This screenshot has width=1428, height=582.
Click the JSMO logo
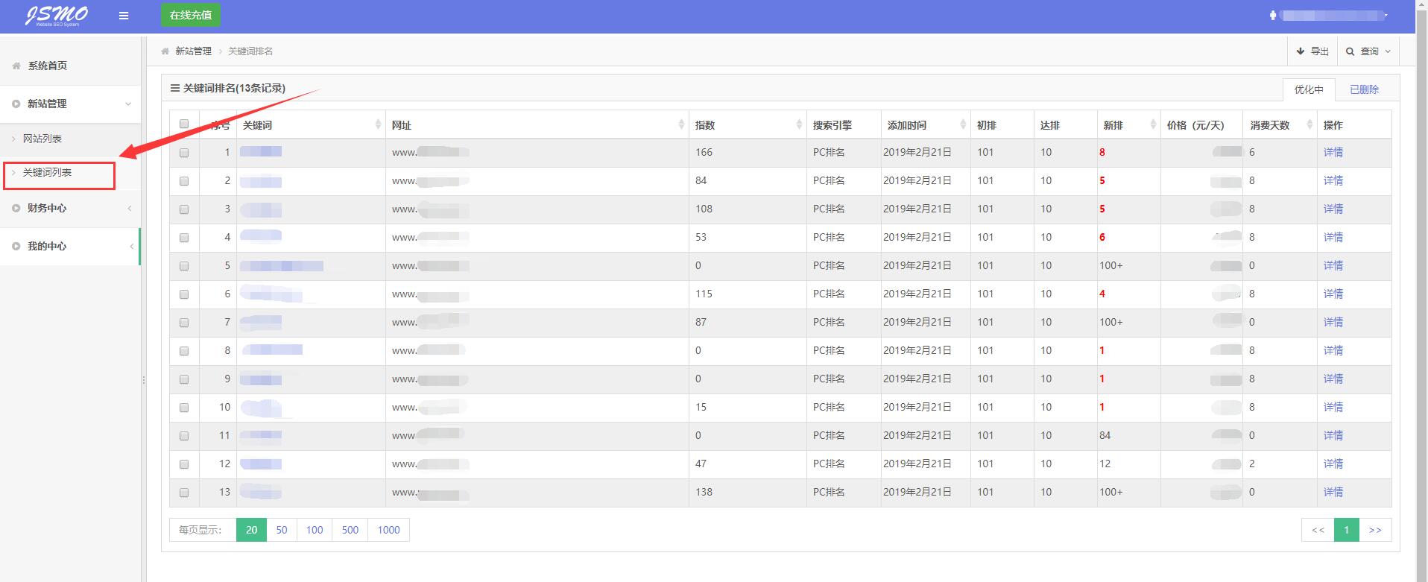tap(57, 16)
